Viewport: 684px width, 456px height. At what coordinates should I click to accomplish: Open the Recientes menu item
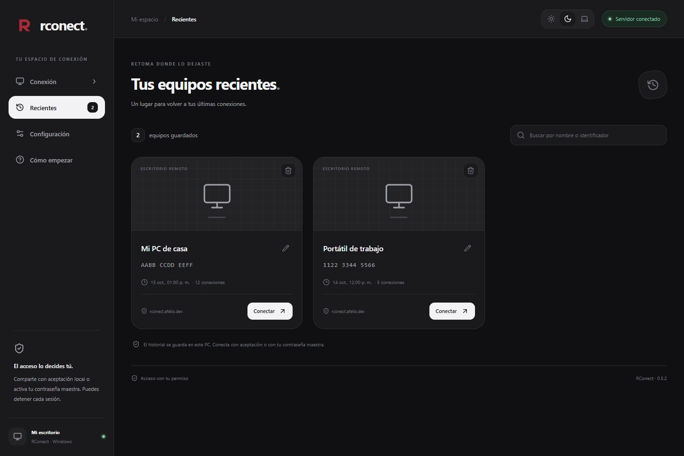pyautogui.click(x=57, y=108)
